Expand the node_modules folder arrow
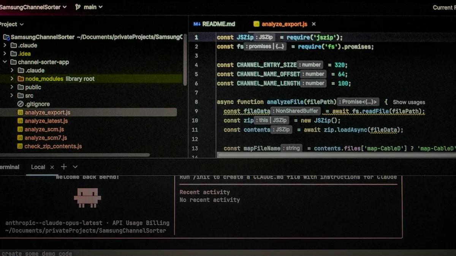Viewport: 456px width, 256px height. (12, 79)
